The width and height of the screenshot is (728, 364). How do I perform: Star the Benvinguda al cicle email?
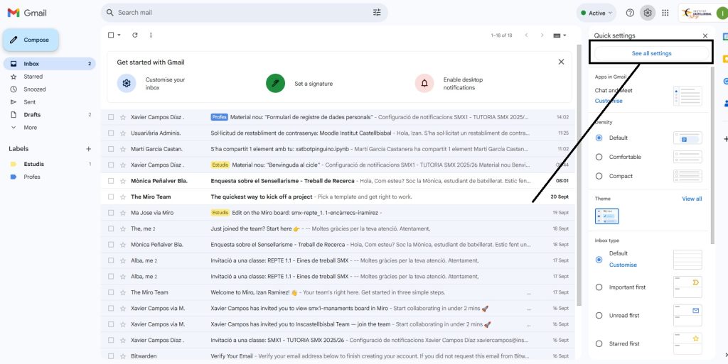123,165
